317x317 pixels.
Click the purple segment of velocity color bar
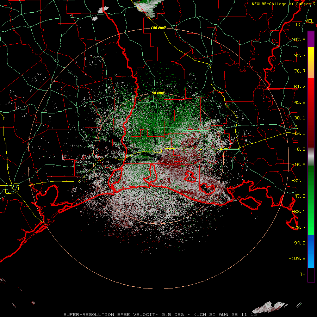pyautogui.click(x=311, y=39)
